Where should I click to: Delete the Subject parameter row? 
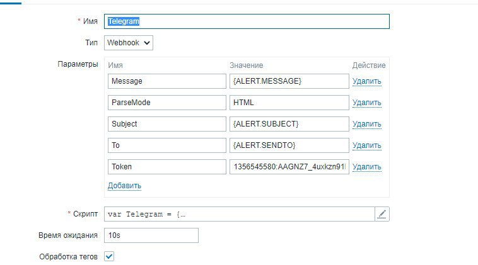367,124
